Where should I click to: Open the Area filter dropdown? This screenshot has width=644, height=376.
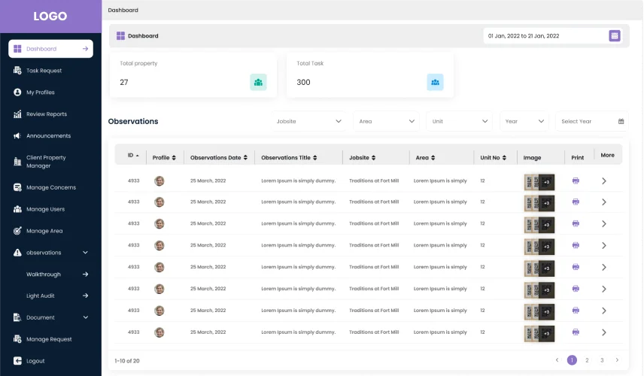[x=387, y=121]
